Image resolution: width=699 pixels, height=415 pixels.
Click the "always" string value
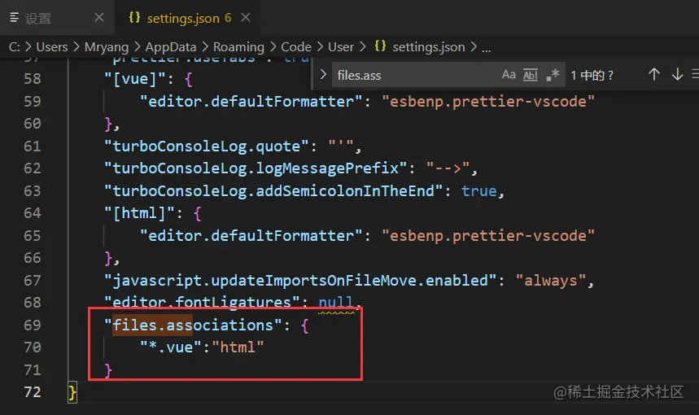point(551,281)
